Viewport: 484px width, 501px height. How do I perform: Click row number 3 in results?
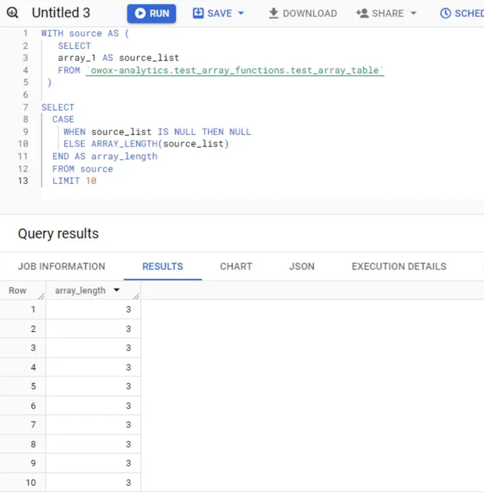(x=33, y=348)
